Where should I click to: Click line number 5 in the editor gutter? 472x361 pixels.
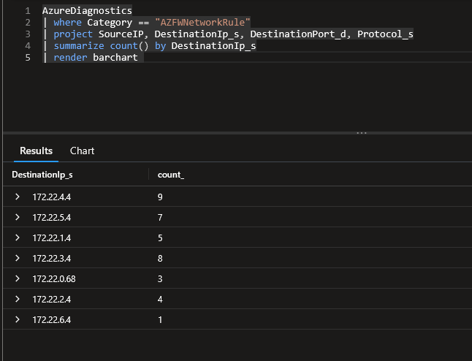(x=27, y=57)
